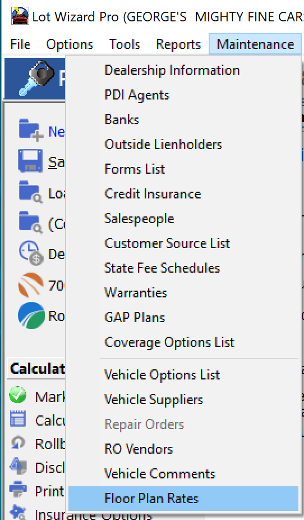Viewport: 304px width, 520px height.
Task: Click the Rollback arrow icon
Action: pos(18,443)
